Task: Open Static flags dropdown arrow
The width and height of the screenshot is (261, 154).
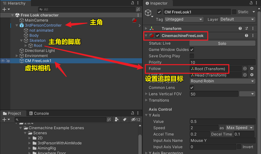Action: coord(254,12)
